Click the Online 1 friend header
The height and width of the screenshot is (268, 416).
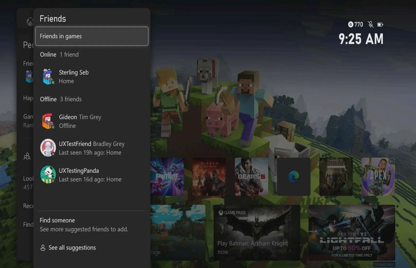point(59,54)
